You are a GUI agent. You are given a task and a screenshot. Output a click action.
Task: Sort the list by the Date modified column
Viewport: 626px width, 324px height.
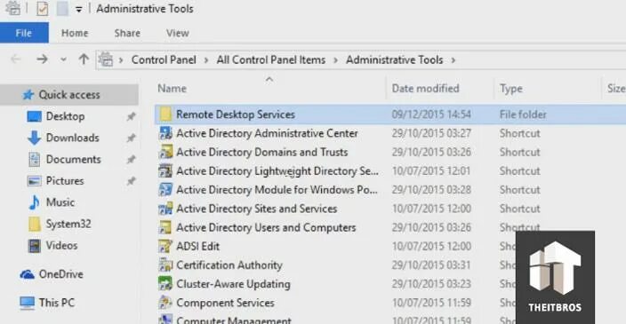[425, 89]
